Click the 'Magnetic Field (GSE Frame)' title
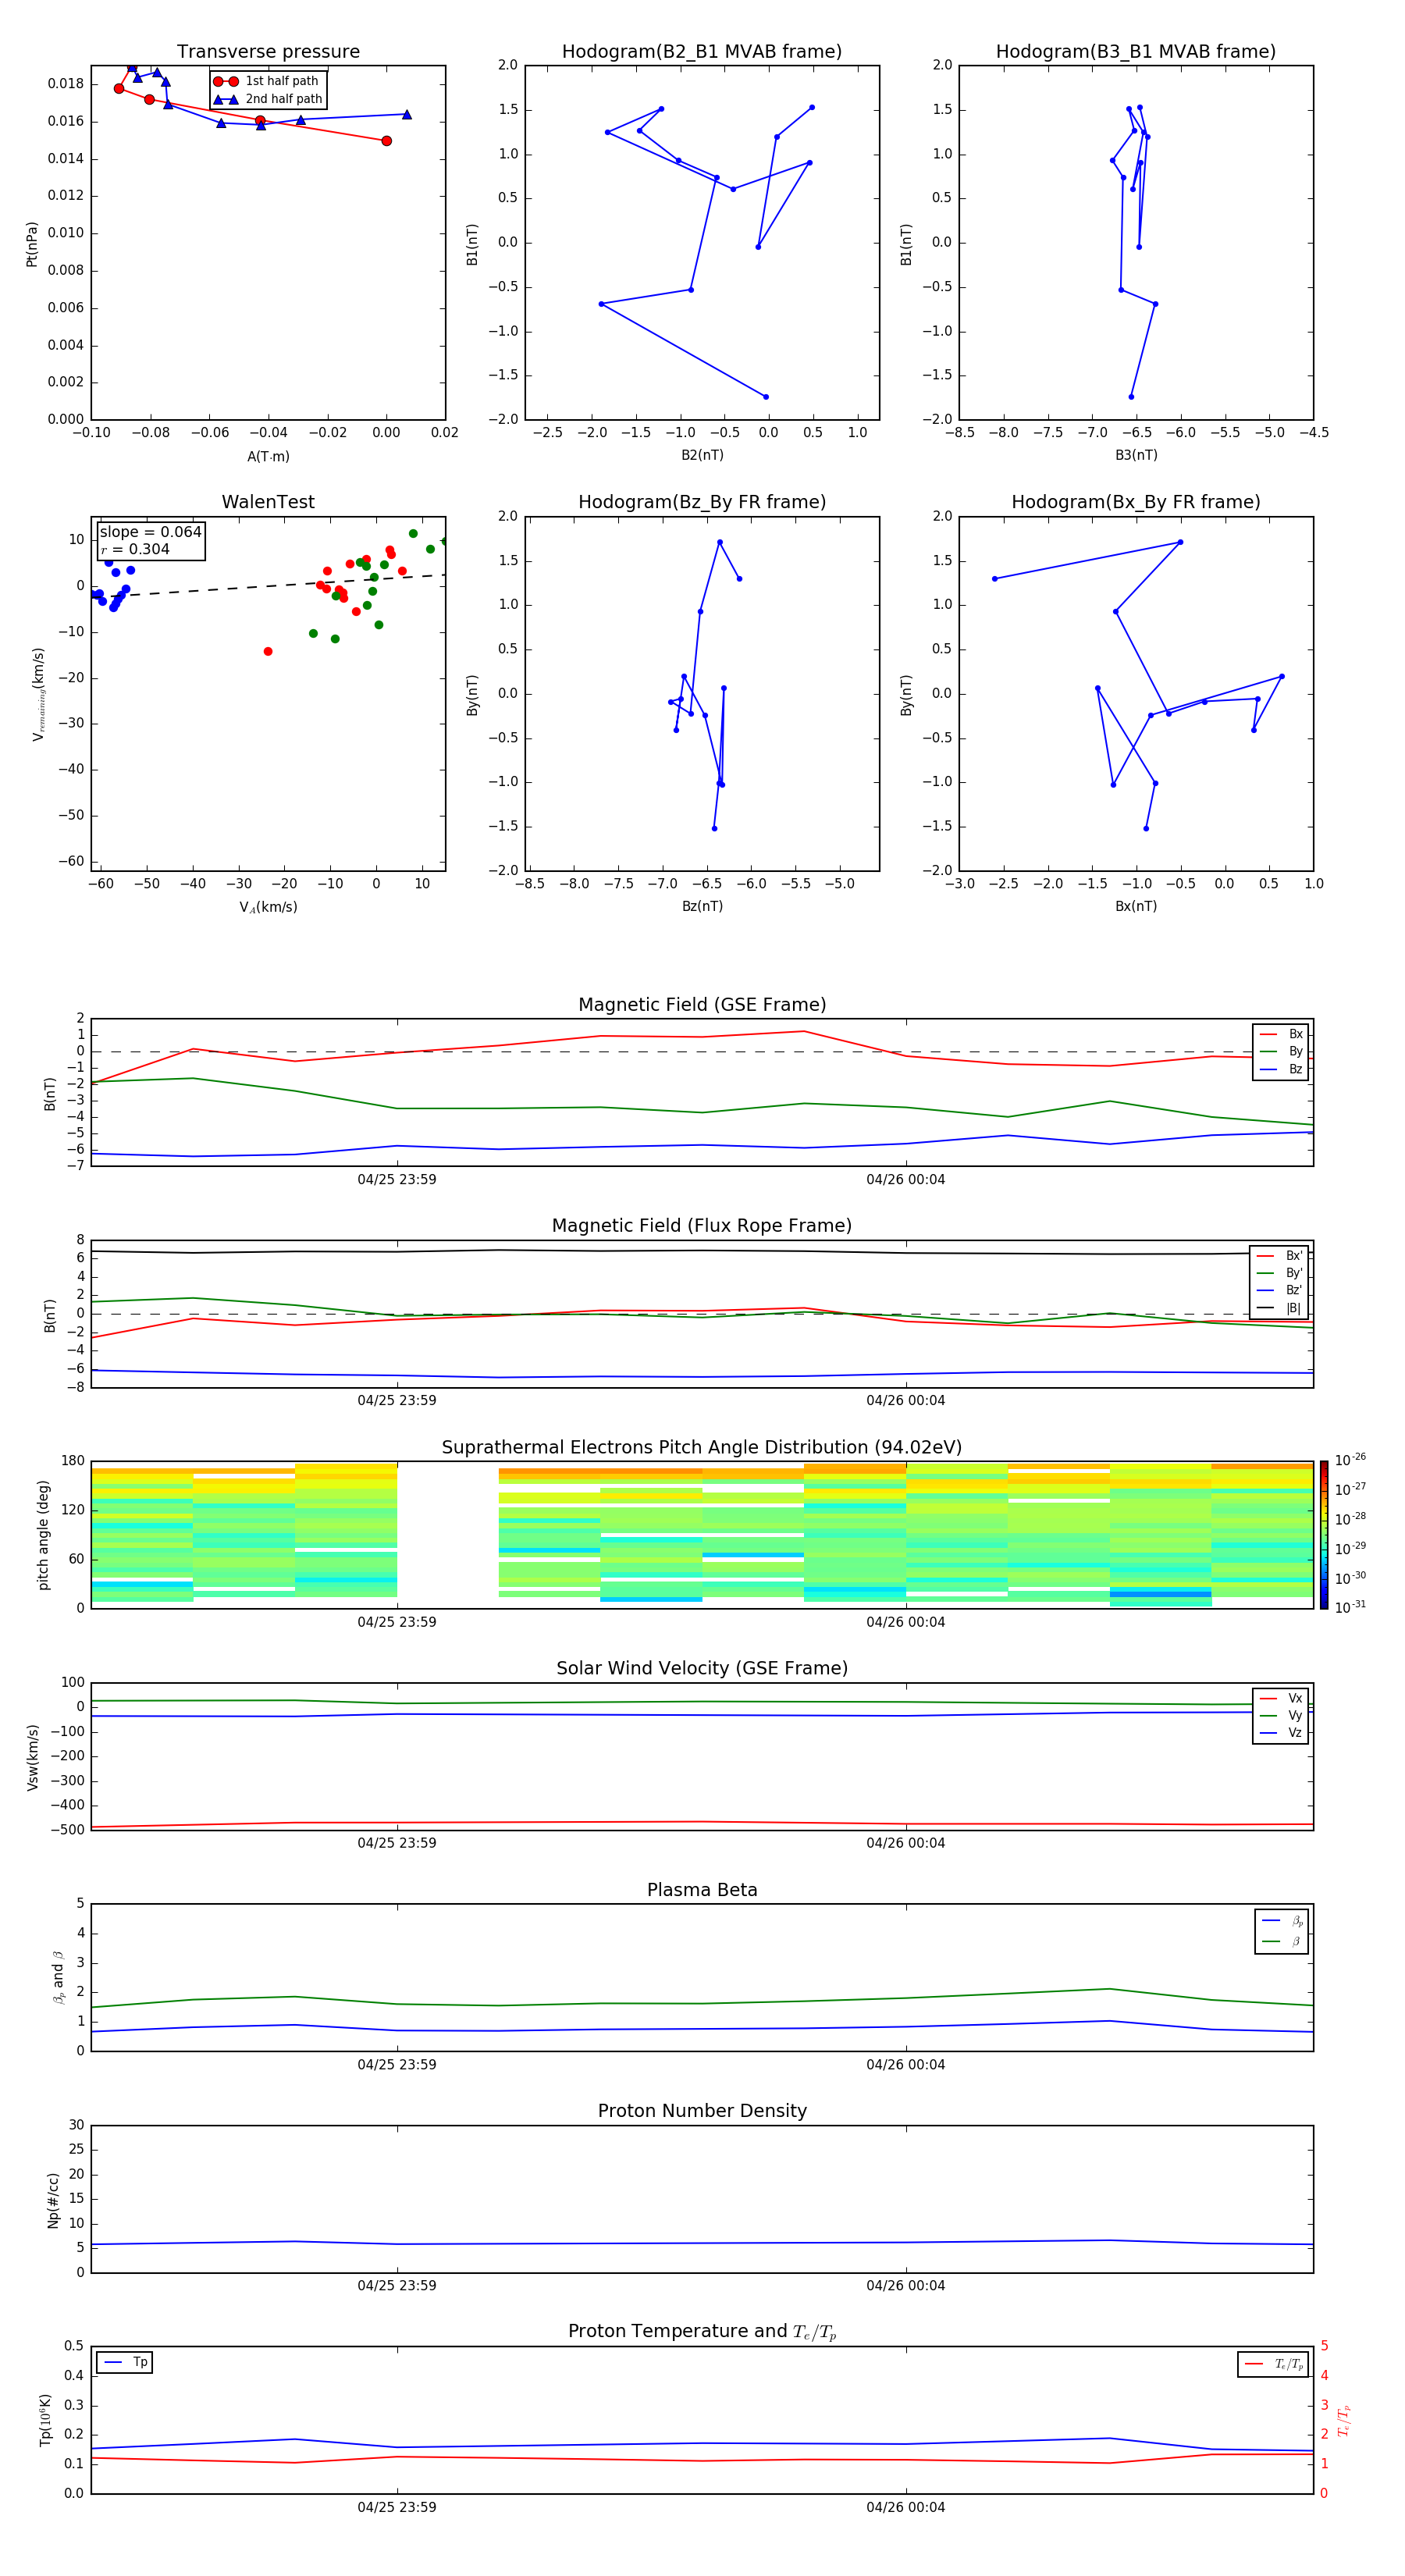 pyautogui.click(x=702, y=1005)
